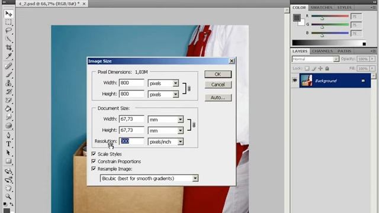Hide the Background layer with eye icon
Viewport: 379px width, 213px height.
click(295, 80)
